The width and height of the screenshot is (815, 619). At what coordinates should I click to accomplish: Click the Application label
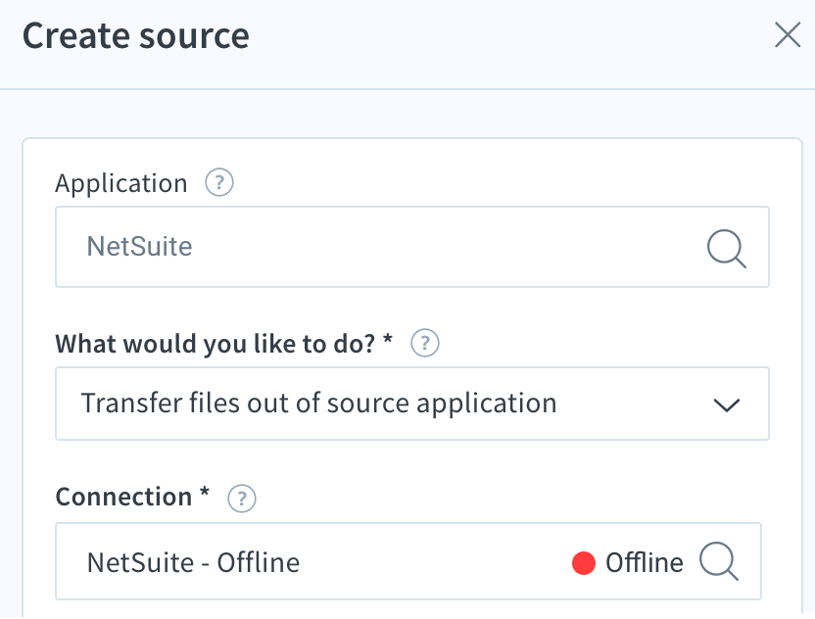pyautogui.click(x=121, y=183)
